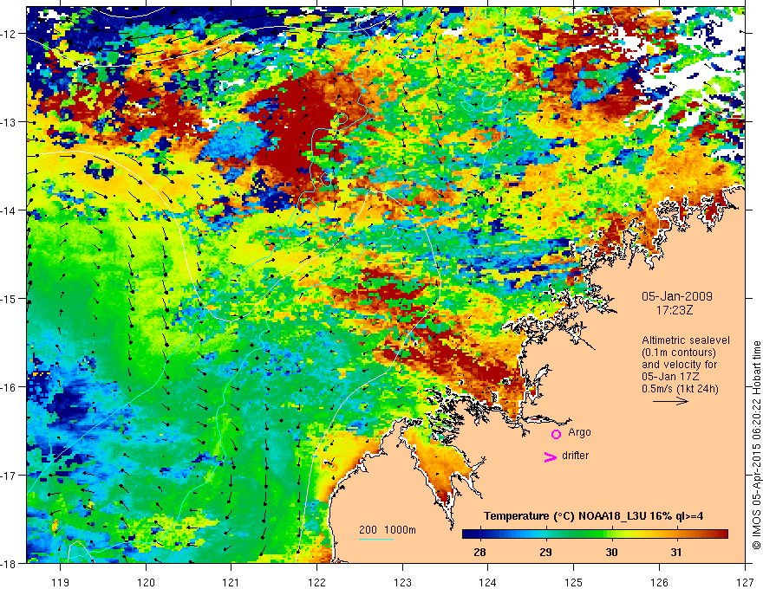Click the -17 latitude axis label
This screenshot has width=763, height=589.
tap(9, 475)
